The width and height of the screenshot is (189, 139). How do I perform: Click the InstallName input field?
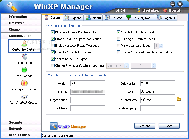point(88,108)
